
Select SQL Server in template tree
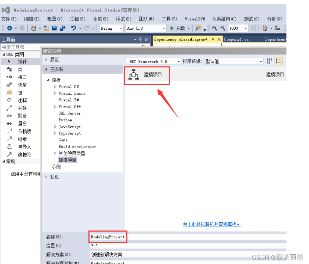coord(70,113)
